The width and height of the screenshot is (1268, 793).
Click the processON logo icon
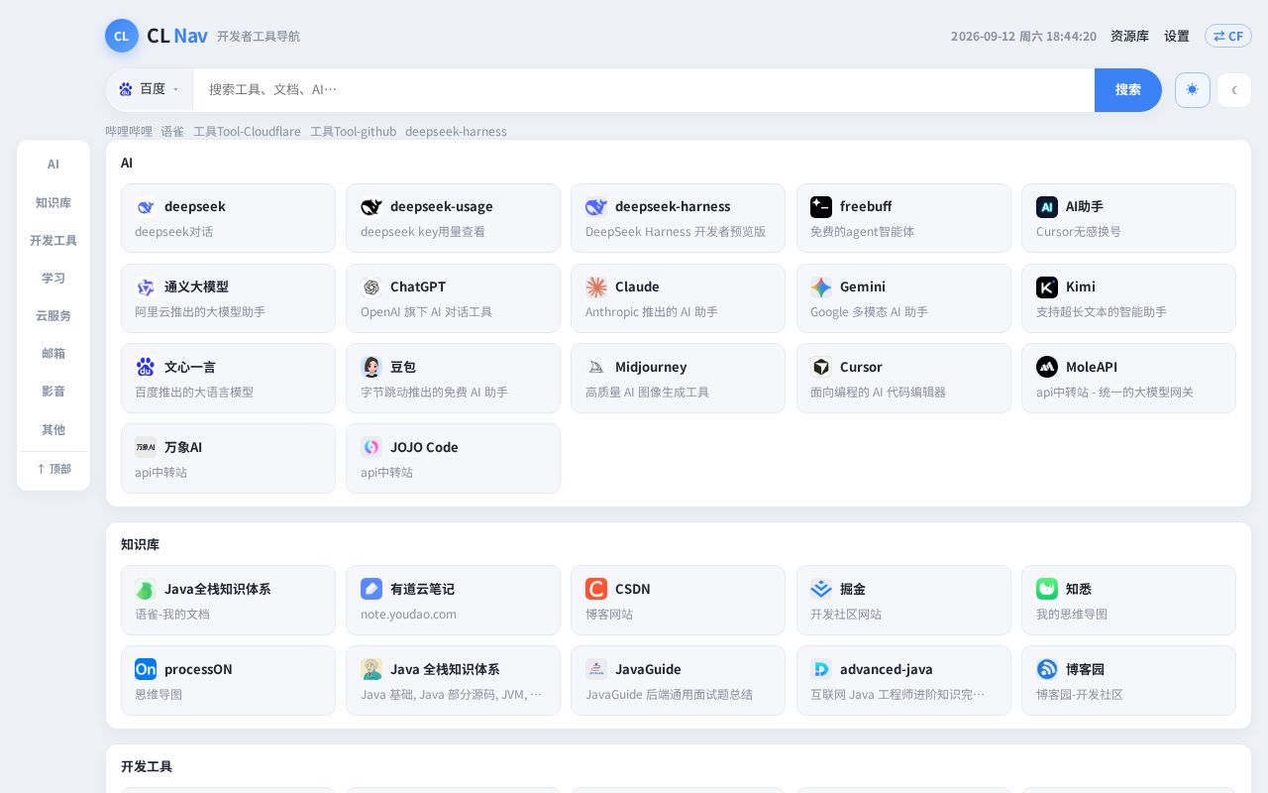(146, 669)
